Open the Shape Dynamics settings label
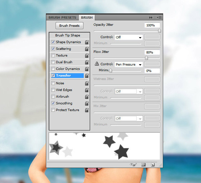Image resolution: width=201 pixels, height=183 pixels. (68, 42)
